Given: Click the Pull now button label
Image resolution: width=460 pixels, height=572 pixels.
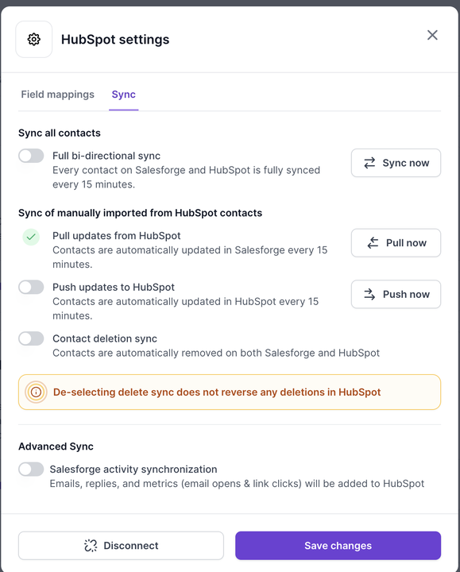Looking at the screenshot, I should [406, 243].
